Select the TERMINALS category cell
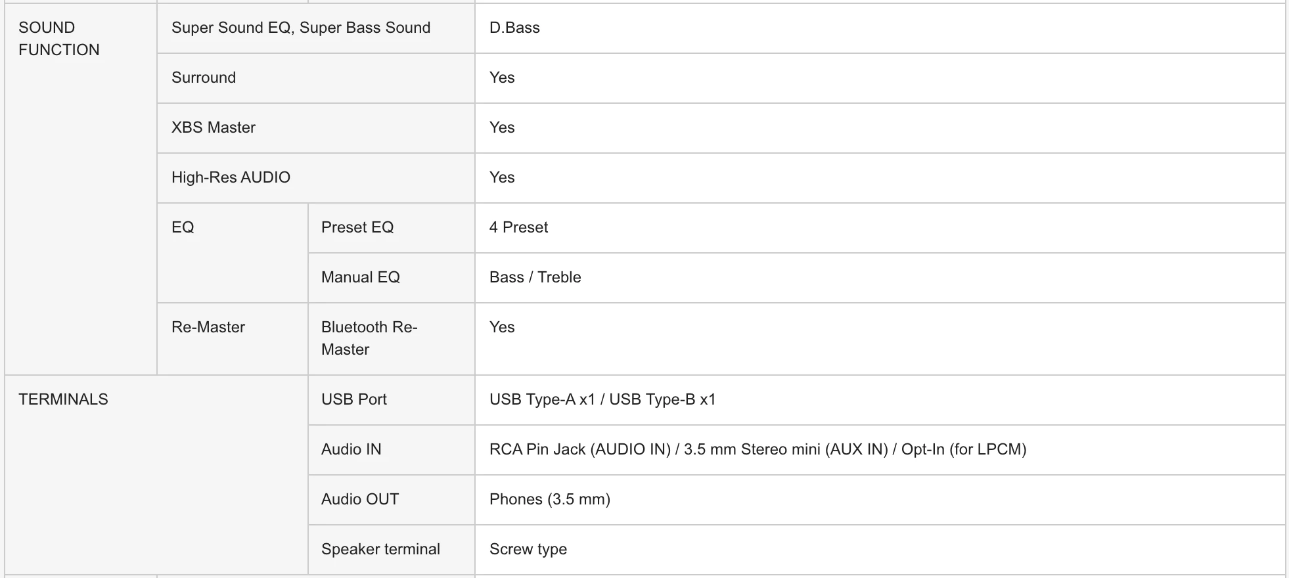The width and height of the screenshot is (1289, 578). (156, 475)
